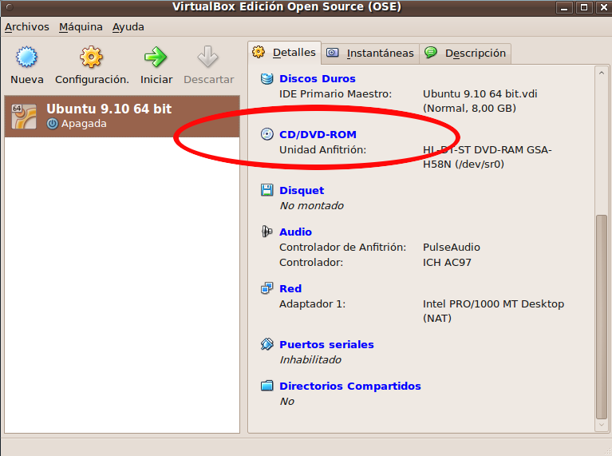
Task: Click the details scrollbar up arrow
Action: [x=602, y=73]
